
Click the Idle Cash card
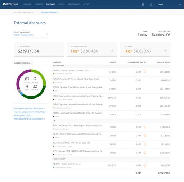click(145, 50)
